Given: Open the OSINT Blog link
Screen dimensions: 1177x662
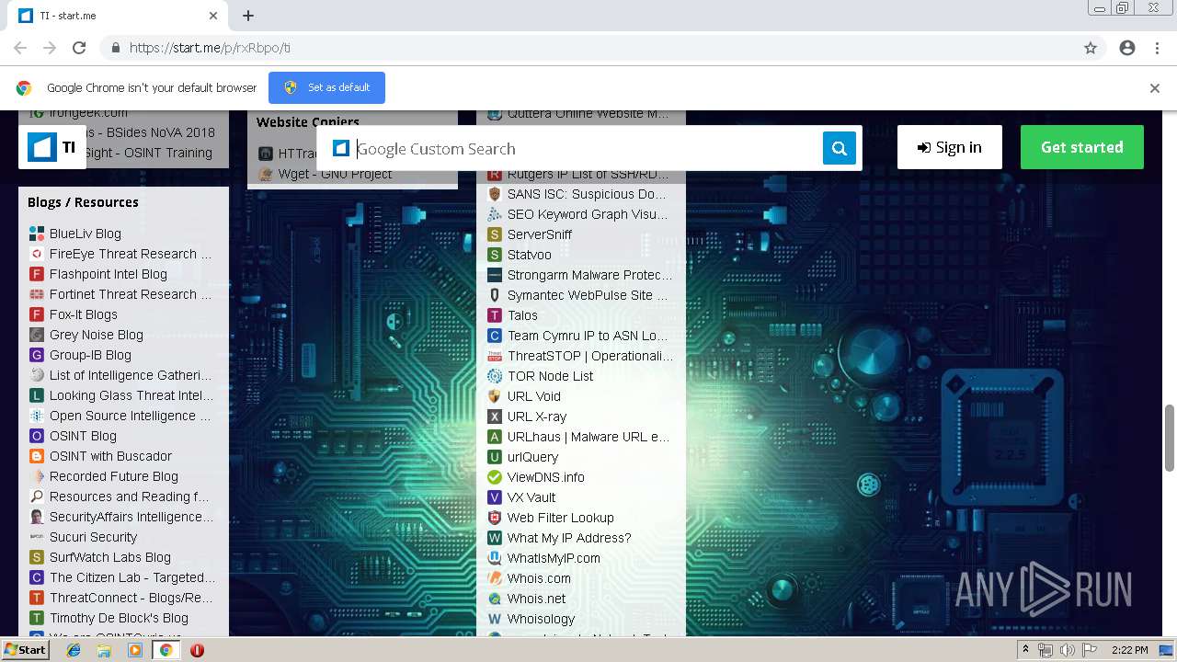Looking at the screenshot, I should click(x=83, y=436).
